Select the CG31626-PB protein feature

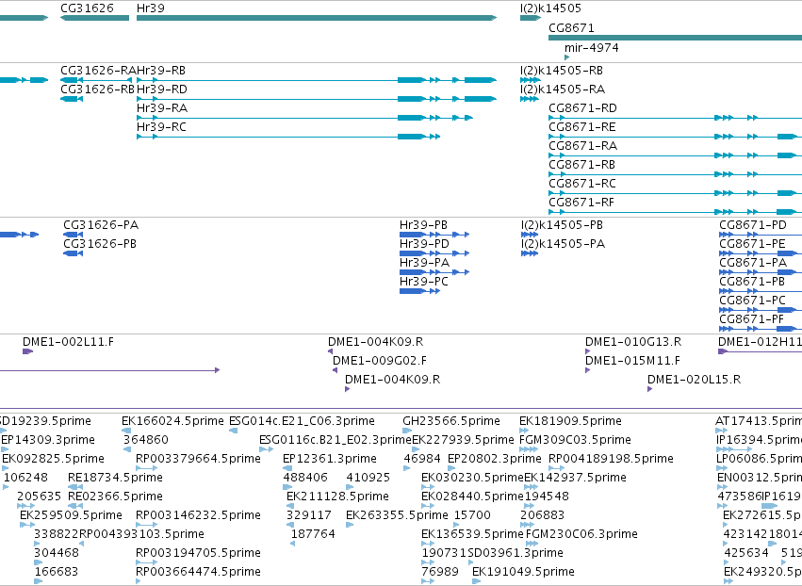coord(74,253)
